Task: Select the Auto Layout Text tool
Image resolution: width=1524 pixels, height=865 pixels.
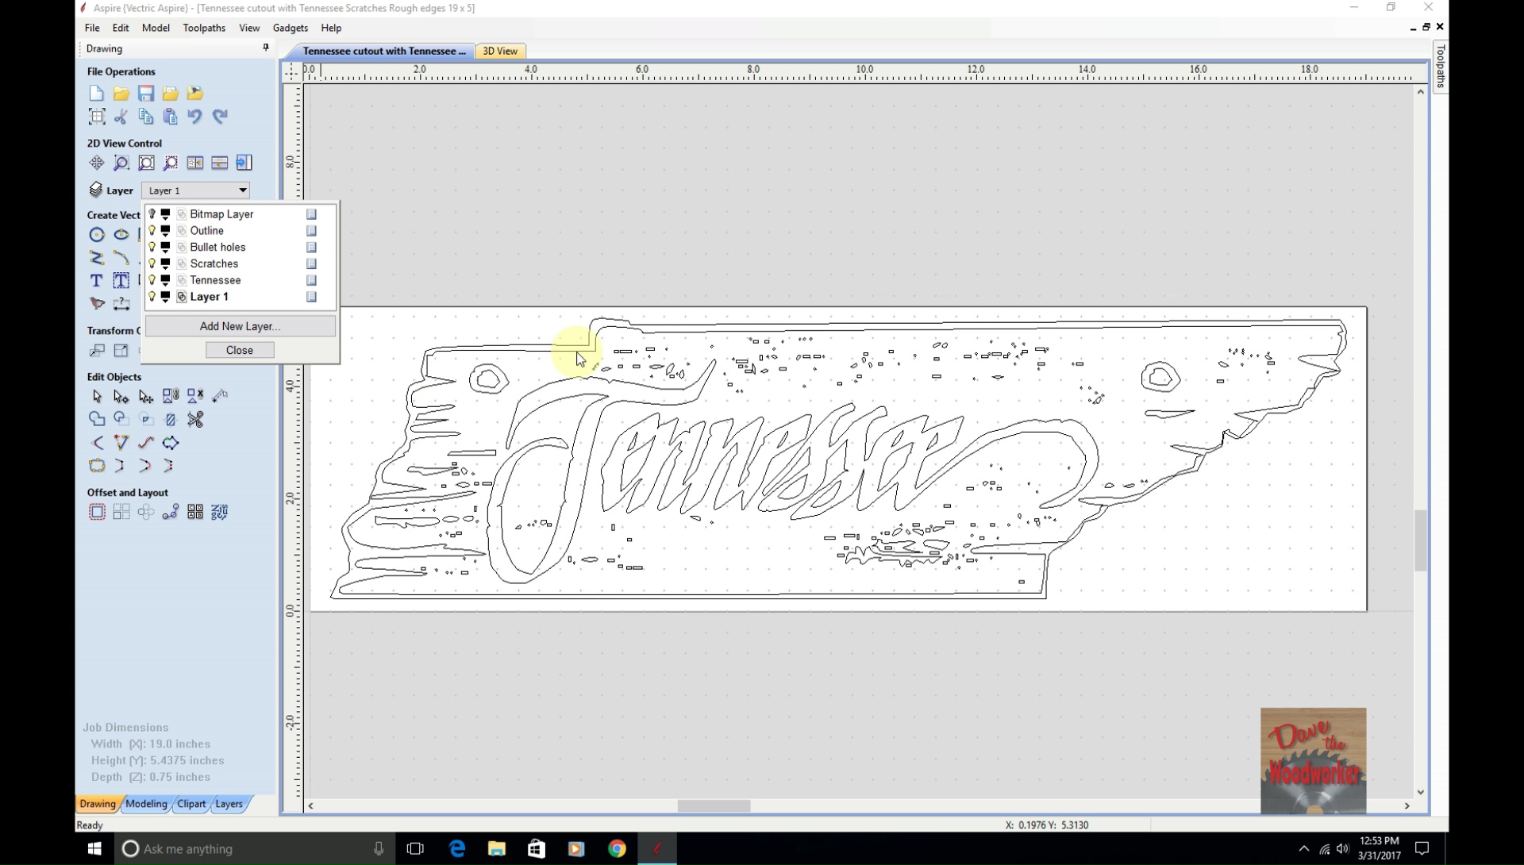Action: tap(121, 281)
